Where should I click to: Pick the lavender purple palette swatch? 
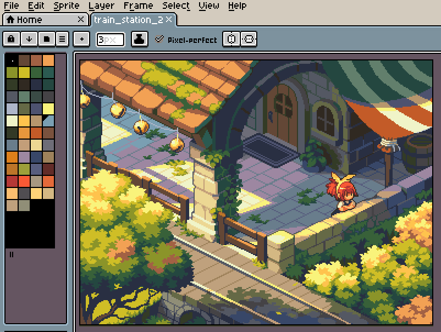24,157
